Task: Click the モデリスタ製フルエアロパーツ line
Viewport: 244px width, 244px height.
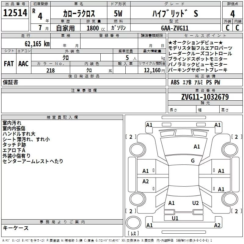Action: 200,48
